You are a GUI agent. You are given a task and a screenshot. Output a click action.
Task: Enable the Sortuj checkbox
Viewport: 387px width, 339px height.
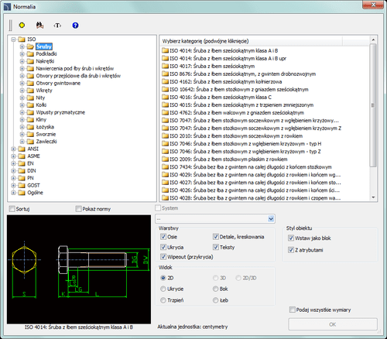[12, 209]
